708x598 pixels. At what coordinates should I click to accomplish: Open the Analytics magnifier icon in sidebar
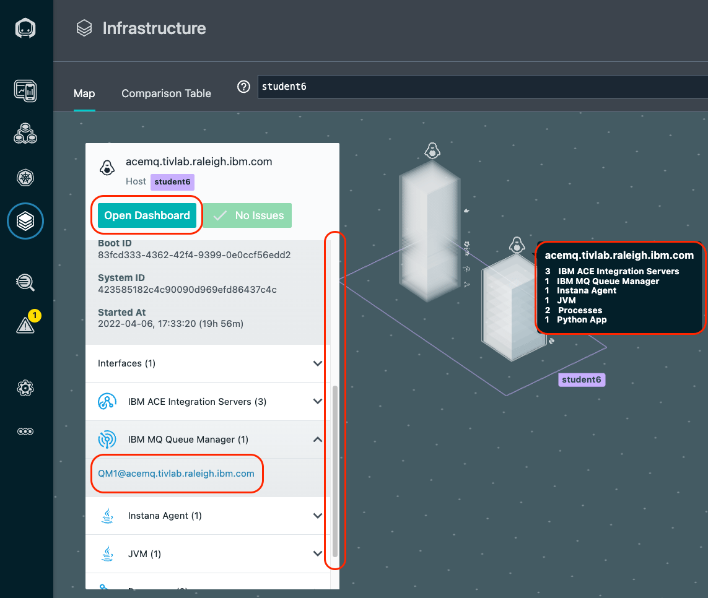25,282
